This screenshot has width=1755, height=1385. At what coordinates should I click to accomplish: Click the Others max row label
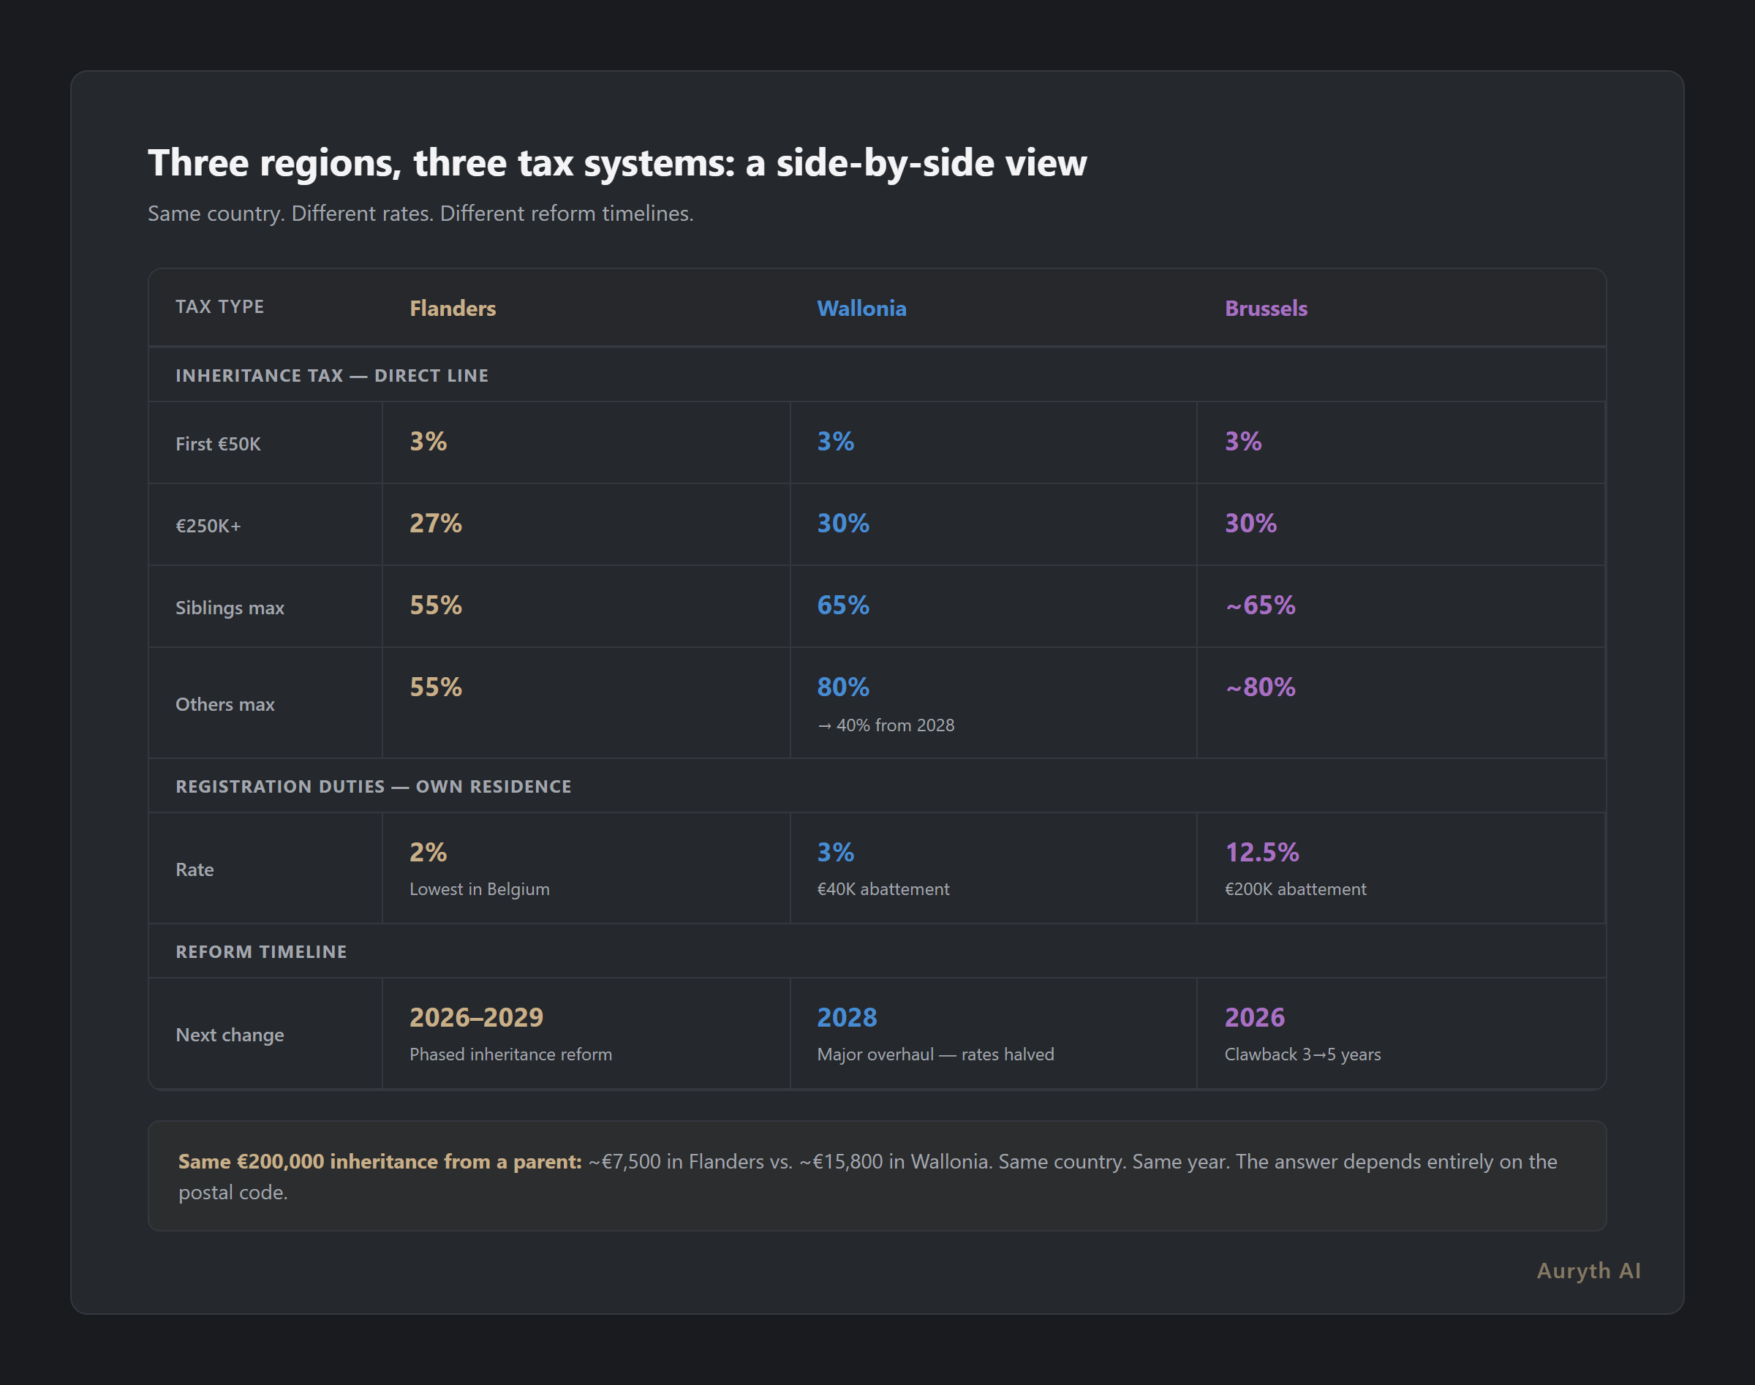[224, 704]
